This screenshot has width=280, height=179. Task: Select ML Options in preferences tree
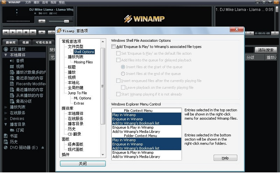[83, 98]
